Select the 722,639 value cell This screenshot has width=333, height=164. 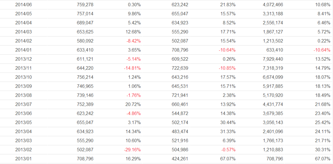(x=180, y=68)
